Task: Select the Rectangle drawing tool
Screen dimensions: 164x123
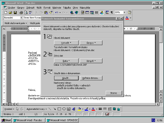Action: point(59,109)
